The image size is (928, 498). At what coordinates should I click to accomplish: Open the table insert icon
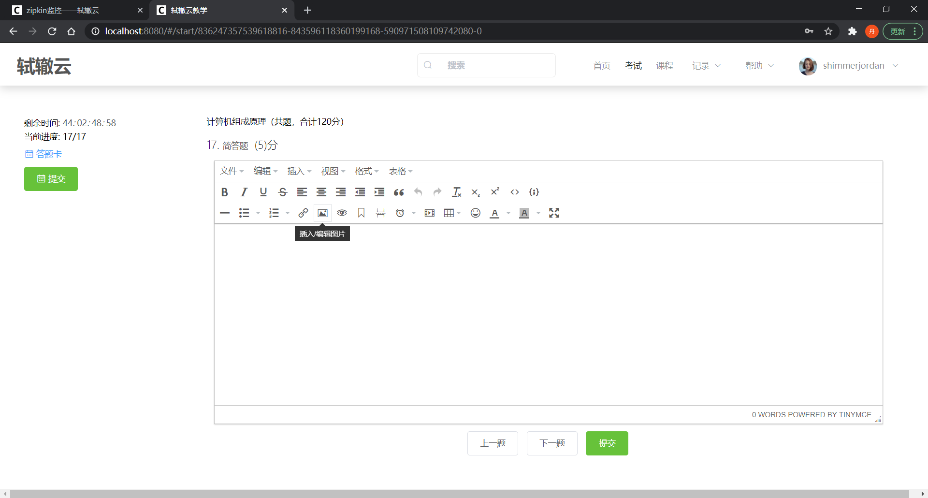(449, 213)
